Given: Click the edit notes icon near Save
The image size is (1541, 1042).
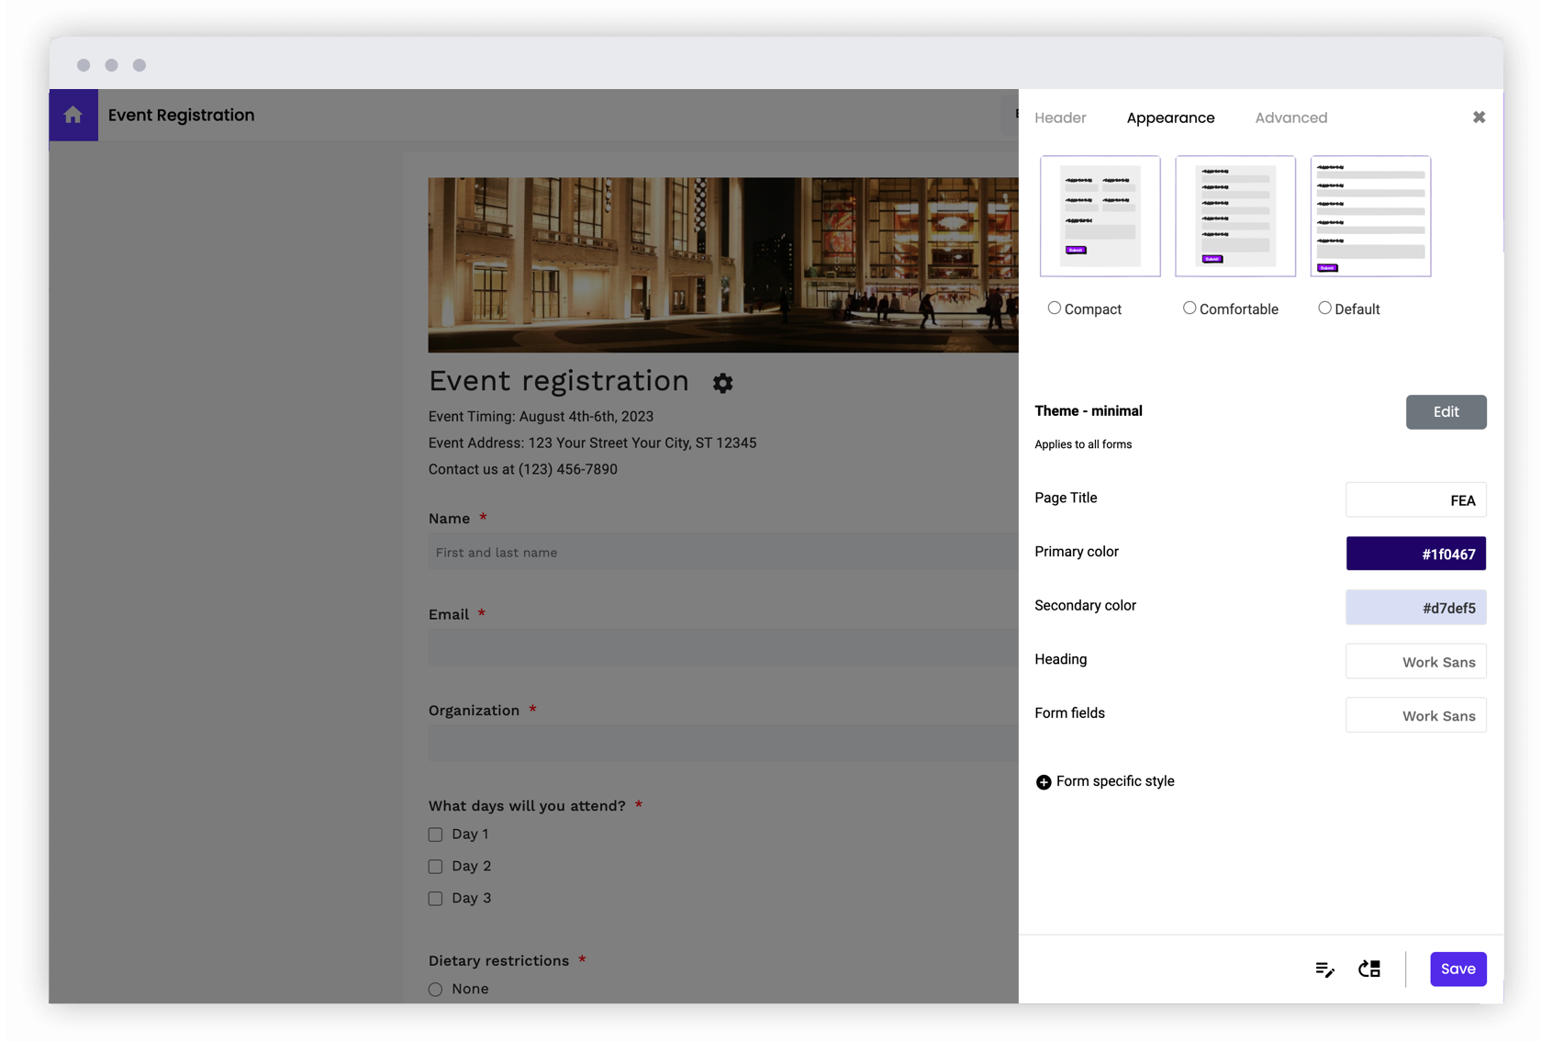Looking at the screenshot, I should tap(1324, 969).
